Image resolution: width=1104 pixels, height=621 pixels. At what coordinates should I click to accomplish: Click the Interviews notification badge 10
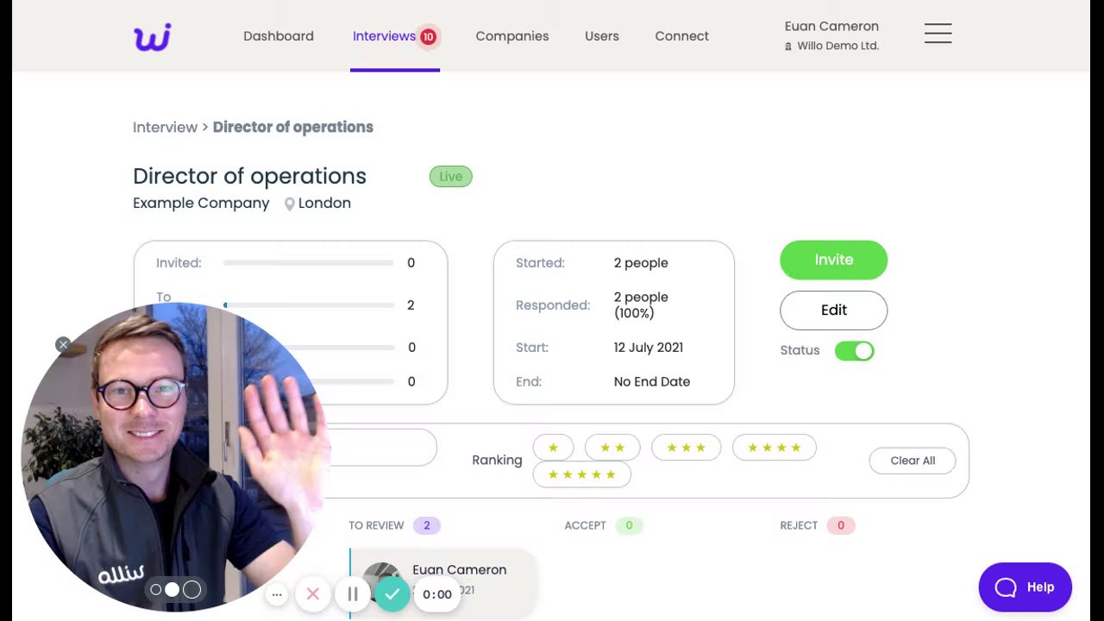(428, 36)
